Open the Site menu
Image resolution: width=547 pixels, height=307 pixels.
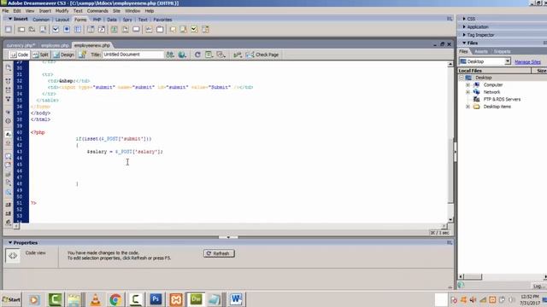click(x=116, y=11)
